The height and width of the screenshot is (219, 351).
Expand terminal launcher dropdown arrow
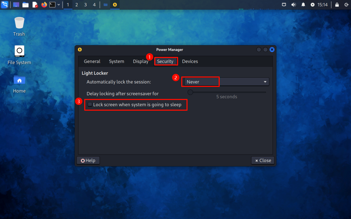(59, 5)
